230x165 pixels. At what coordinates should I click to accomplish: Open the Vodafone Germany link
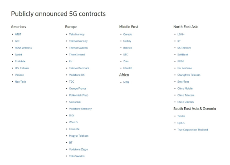pyautogui.click(x=80, y=109)
